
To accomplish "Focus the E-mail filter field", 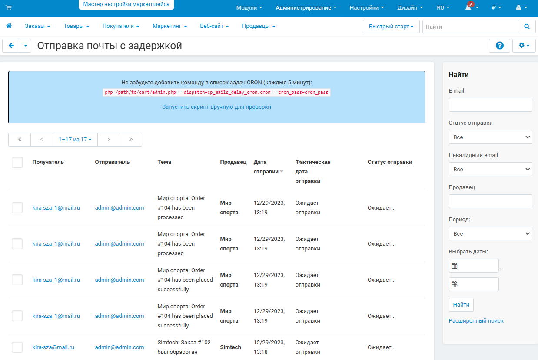I will click(x=490, y=105).
